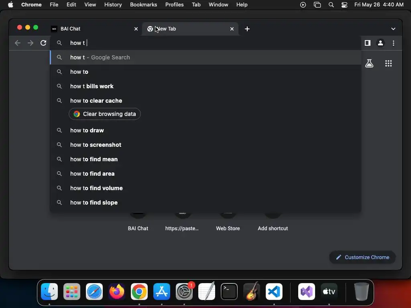This screenshot has width=411, height=308.
Task: Open the Window menu
Action: [x=218, y=5]
